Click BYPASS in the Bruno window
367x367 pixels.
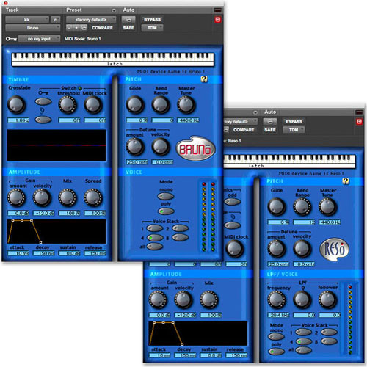pyautogui.click(x=152, y=20)
